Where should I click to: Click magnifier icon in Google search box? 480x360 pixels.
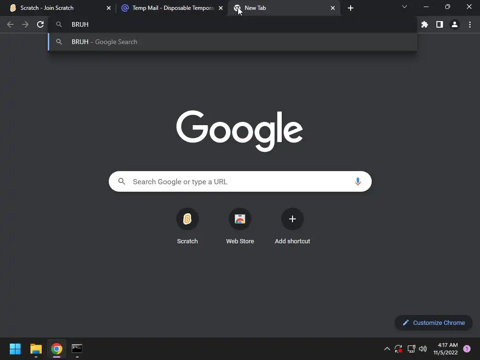click(x=122, y=181)
